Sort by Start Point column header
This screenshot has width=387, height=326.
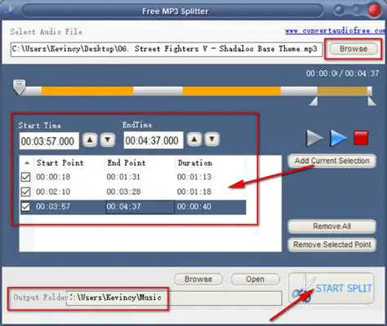point(69,163)
